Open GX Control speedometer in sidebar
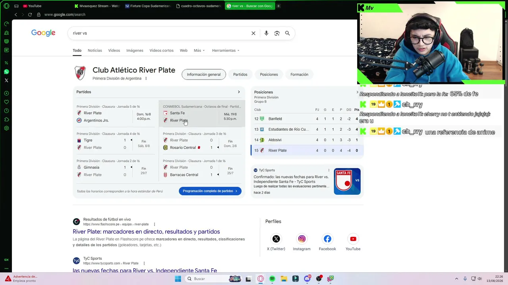This screenshot has width=508, height=285. 6,24
